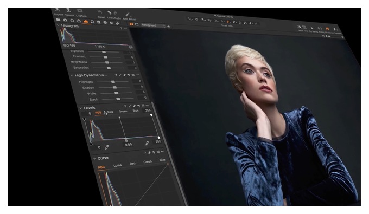Open the three-circles Color tool tab
369x214 pixels.
click(x=79, y=21)
